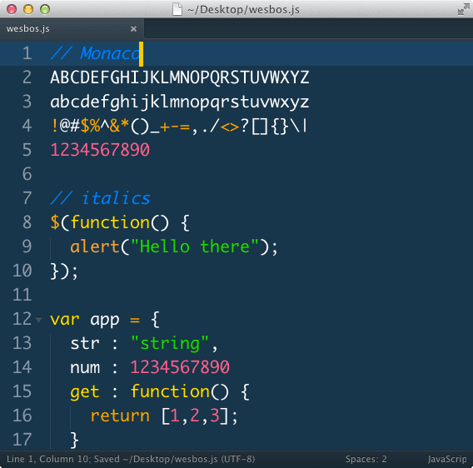Click the return keyword on line 16
The image size is (473, 468).
click(120, 416)
